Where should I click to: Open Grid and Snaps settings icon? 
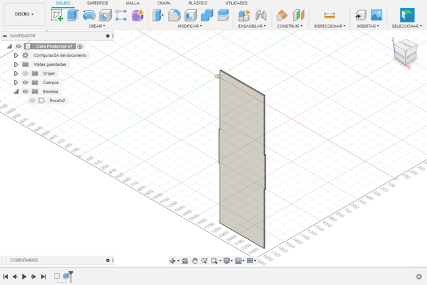click(x=238, y=261)
